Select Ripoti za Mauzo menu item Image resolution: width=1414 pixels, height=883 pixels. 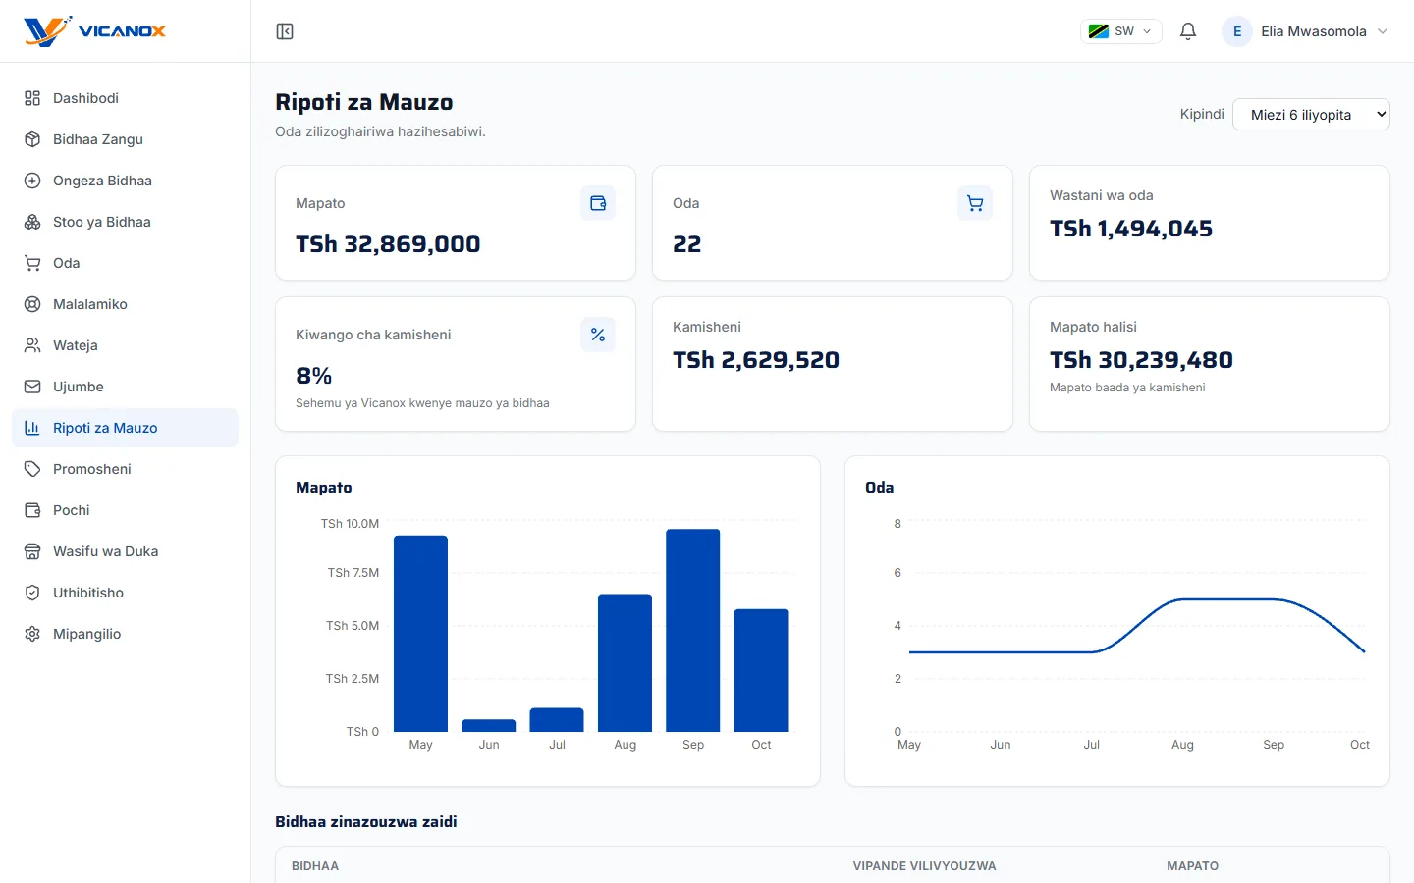(125, 428)
